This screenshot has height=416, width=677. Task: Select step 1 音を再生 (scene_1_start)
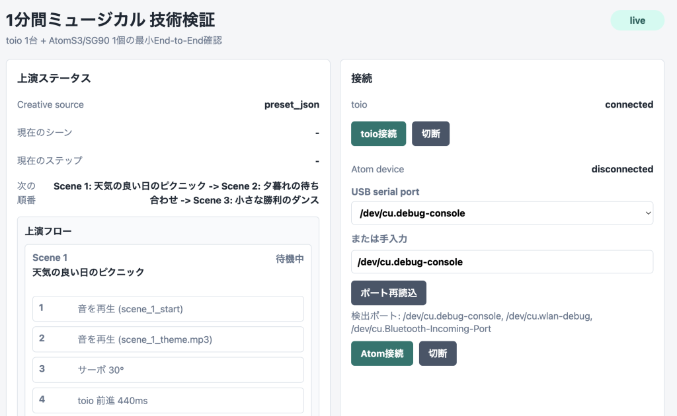[x=168, y=308]
